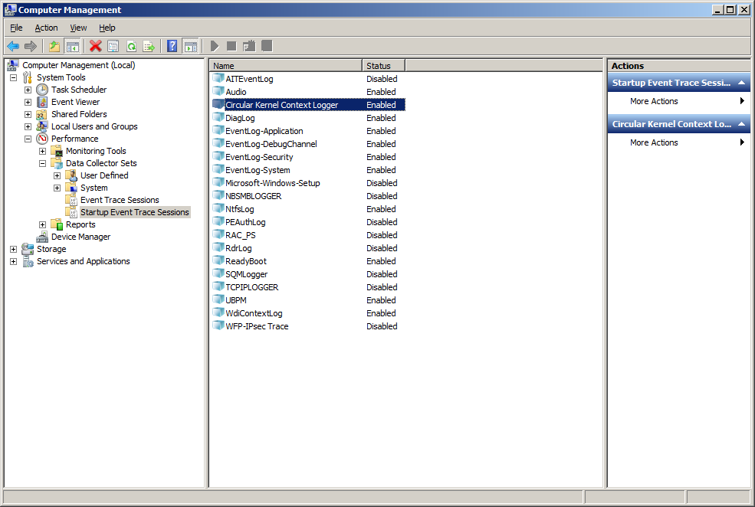Click the Forward arrow toolbar icon
The width and height of the screenshot is (755, 507).
(31, 46)
